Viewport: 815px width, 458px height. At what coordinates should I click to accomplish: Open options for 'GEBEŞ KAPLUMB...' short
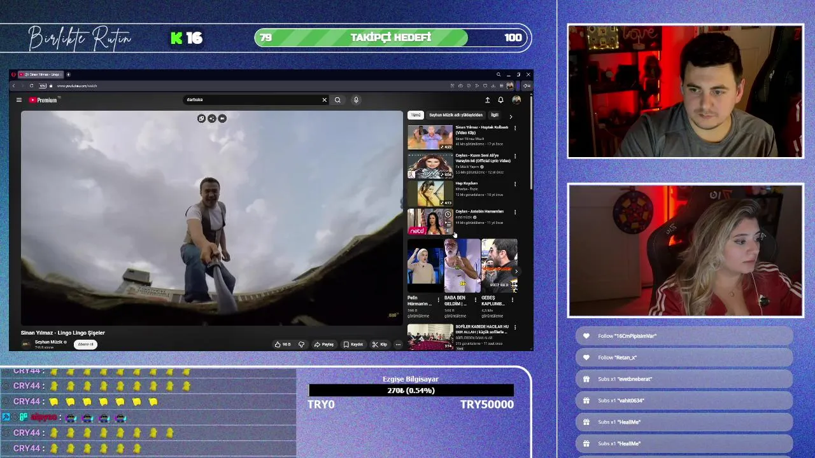[x=512, y=300]
